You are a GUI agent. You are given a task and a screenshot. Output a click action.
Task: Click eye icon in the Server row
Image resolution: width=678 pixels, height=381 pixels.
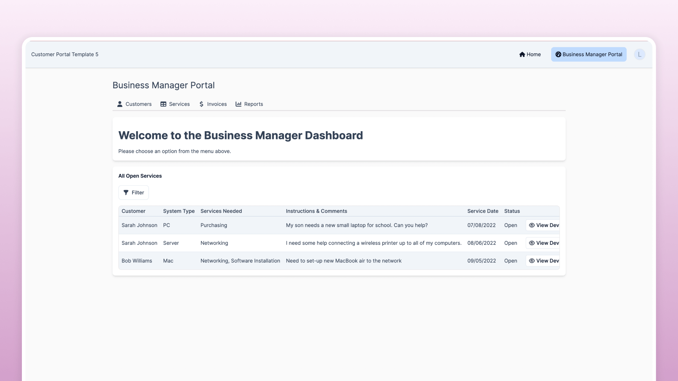pyautogui.click(x=531, y=243)
